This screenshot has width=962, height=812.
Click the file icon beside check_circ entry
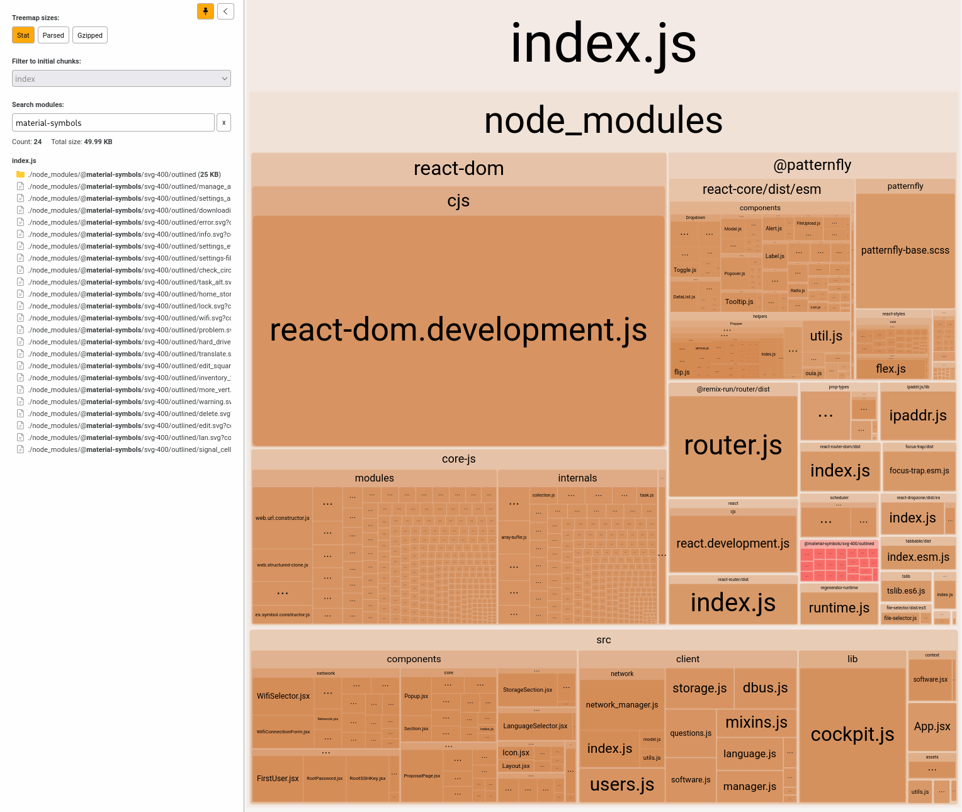(20, 270)
